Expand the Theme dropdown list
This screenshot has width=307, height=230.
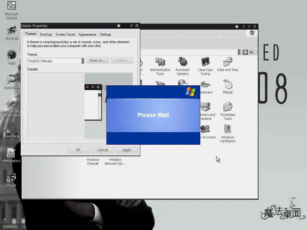pyautogui.click(x=83, y=61)
